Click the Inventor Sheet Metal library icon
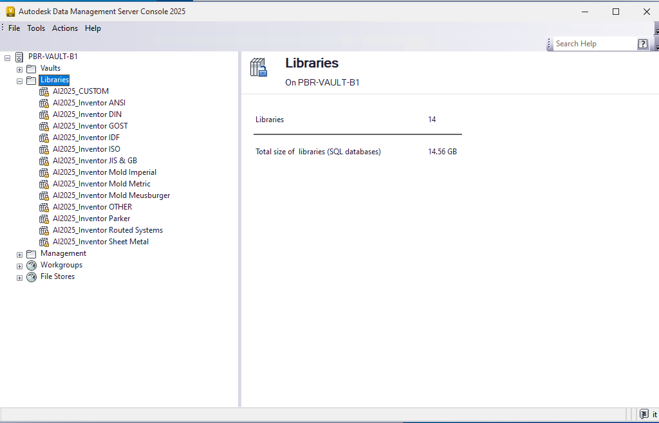Image resolution: width=659 pixels, height=423 pixels. pyautogui.click(x=44, y=242)
